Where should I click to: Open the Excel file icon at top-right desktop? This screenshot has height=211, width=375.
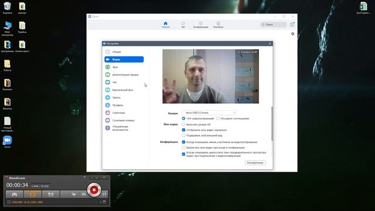point(363,8)
